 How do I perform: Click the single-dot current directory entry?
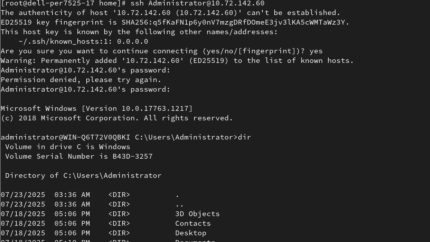point(177,195)
